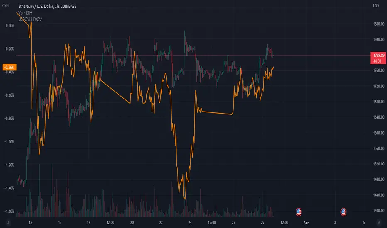
Task: Click the 1760.00 price axis label
Action: pyautogui.click(x=379, y=70)
